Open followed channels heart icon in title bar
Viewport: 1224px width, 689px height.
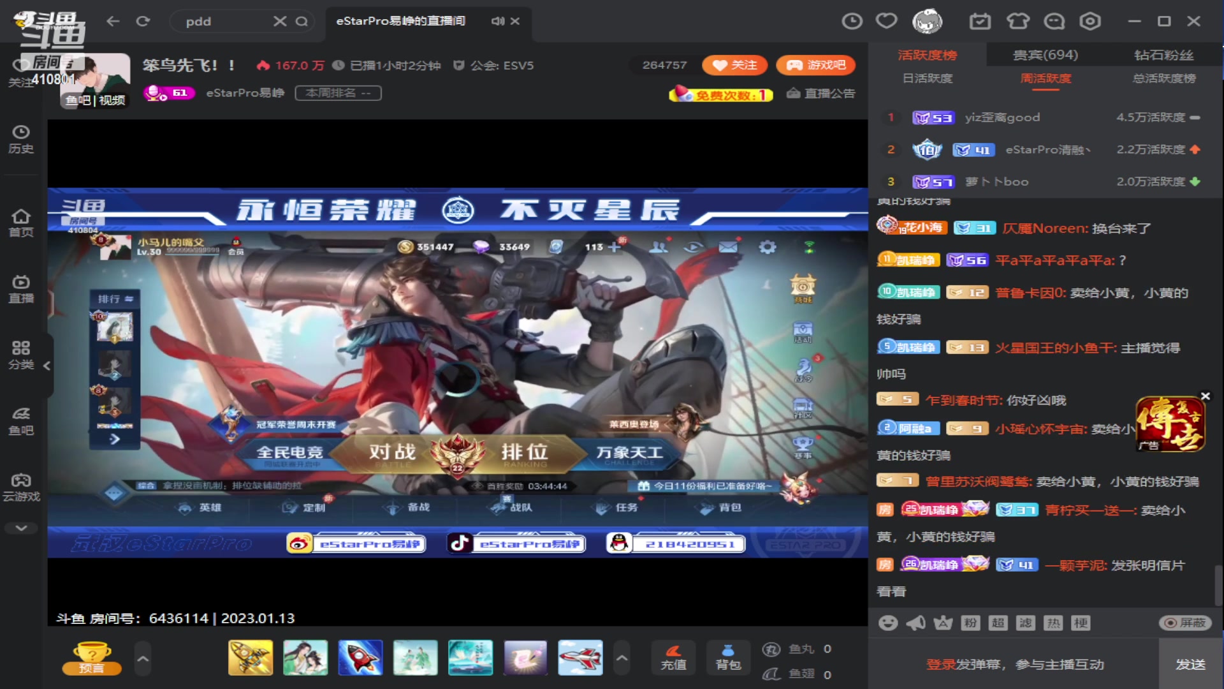point(886,21)
